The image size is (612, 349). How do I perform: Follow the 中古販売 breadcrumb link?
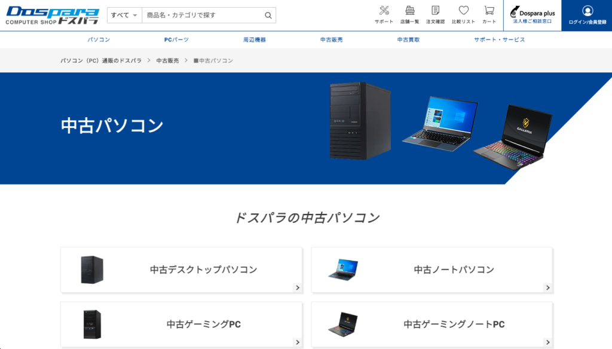167,60
